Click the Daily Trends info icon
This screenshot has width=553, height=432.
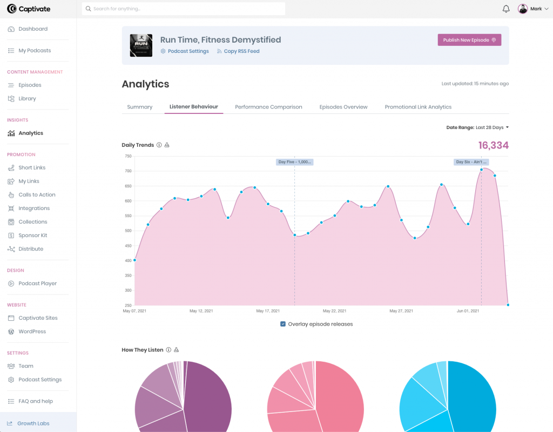159,145
